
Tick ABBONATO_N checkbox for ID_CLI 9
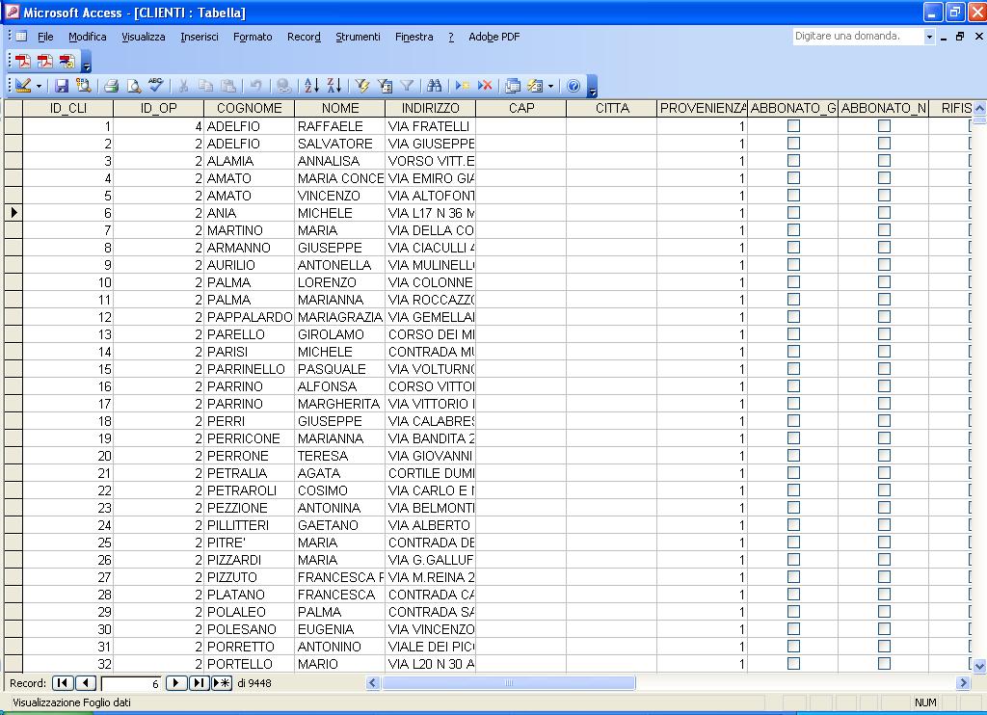[885, 265]
